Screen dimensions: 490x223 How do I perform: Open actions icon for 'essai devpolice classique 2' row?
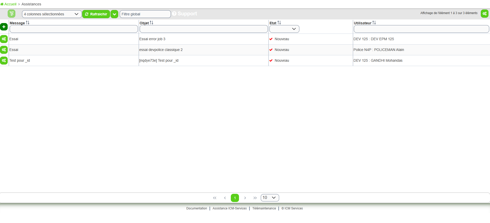point(4,50)
